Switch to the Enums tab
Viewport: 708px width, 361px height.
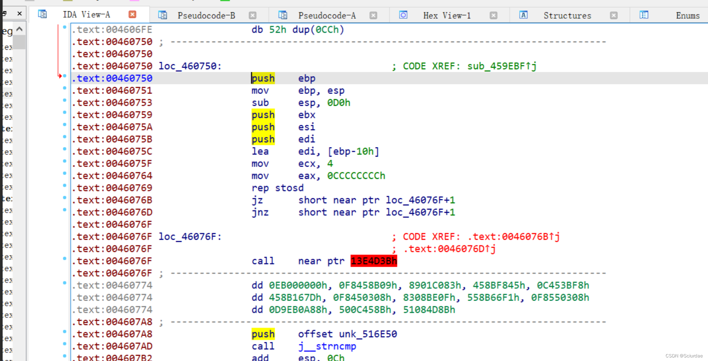point(688,15)
